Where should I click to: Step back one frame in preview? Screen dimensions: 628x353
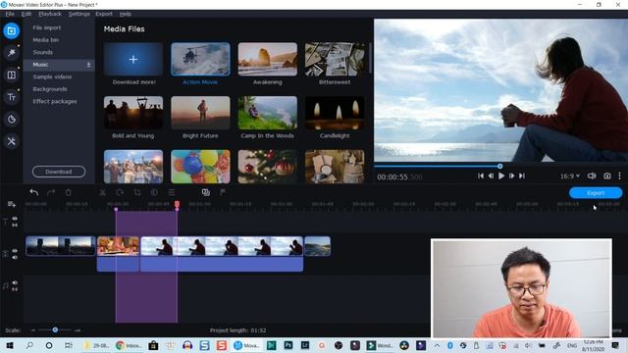point(491,176)
